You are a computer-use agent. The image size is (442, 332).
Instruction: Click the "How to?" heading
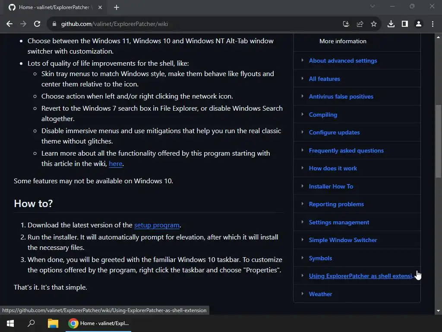(x=33, y=204)
